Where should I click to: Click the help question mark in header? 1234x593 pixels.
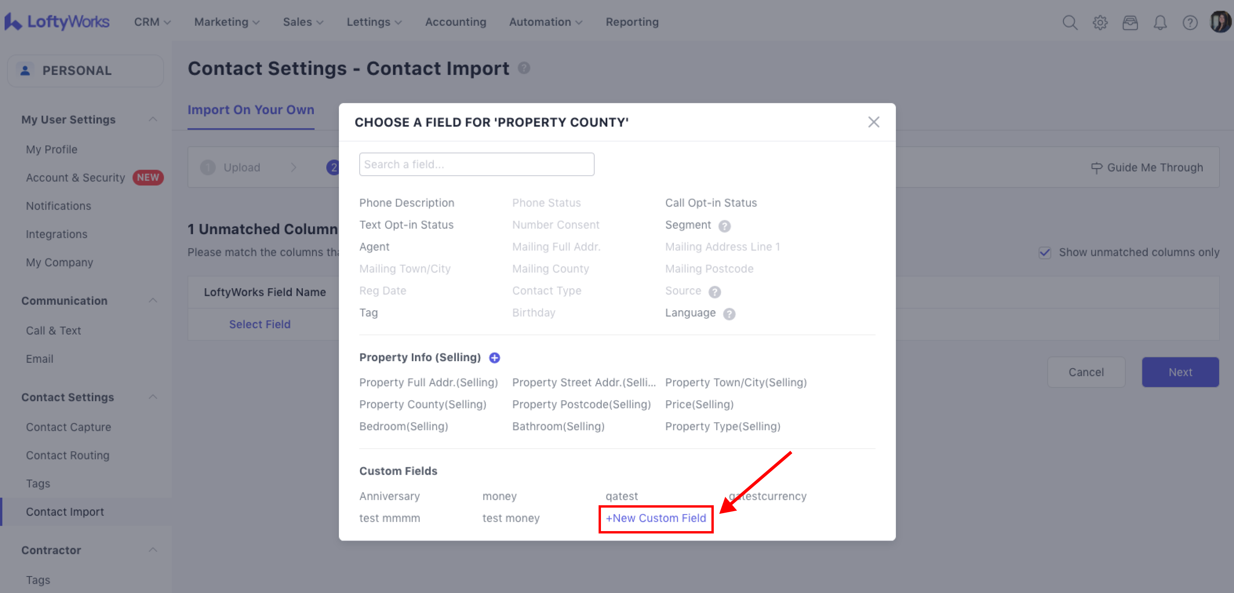[1190, 22]
